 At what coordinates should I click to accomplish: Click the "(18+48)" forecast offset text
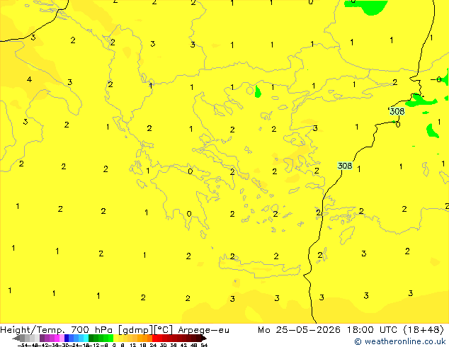[424, 330]
